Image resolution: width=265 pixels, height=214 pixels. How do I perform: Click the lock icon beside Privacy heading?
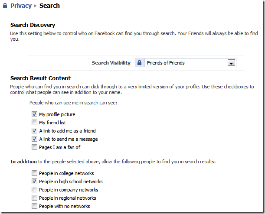click(5, 6)
